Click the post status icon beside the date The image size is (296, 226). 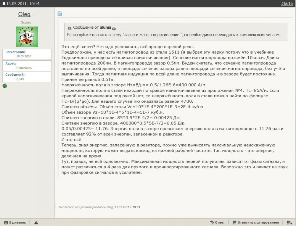(4, 4)
